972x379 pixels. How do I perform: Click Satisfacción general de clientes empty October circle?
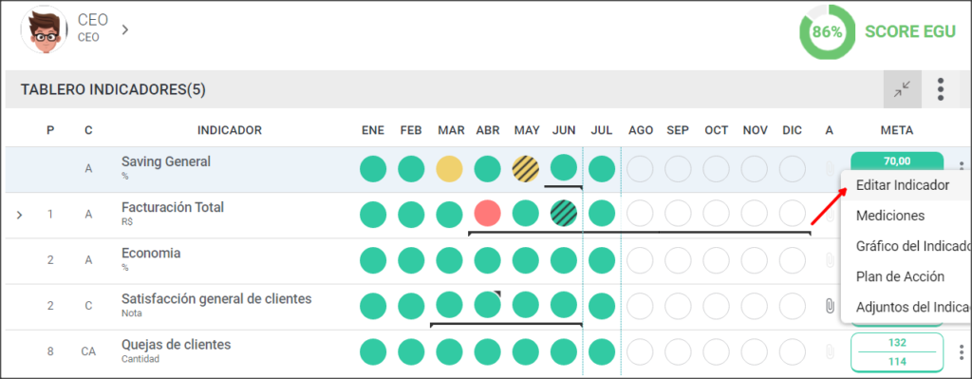716,307
